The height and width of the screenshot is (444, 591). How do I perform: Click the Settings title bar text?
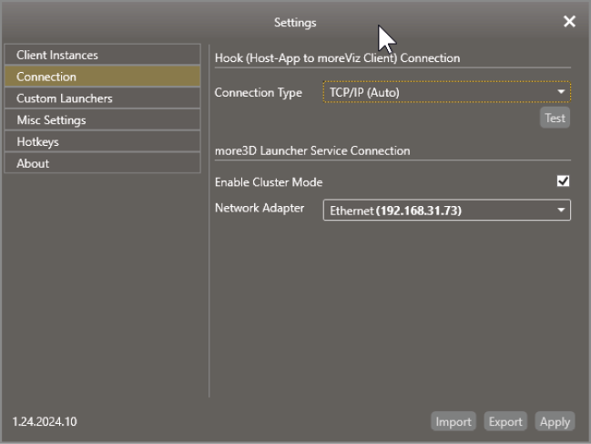coord(295,23)
